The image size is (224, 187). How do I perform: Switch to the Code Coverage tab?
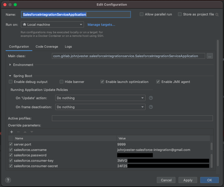pos(47,47)
